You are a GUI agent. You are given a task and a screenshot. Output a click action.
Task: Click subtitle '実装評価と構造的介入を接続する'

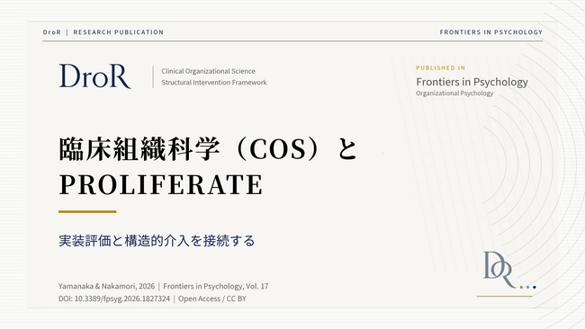tap(157, 241)
